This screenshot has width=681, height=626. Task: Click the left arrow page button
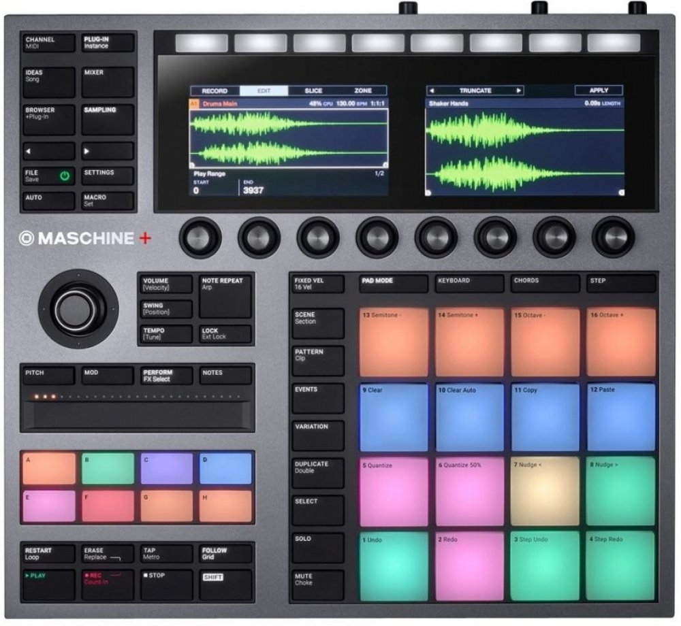click(x=49, y=150)
